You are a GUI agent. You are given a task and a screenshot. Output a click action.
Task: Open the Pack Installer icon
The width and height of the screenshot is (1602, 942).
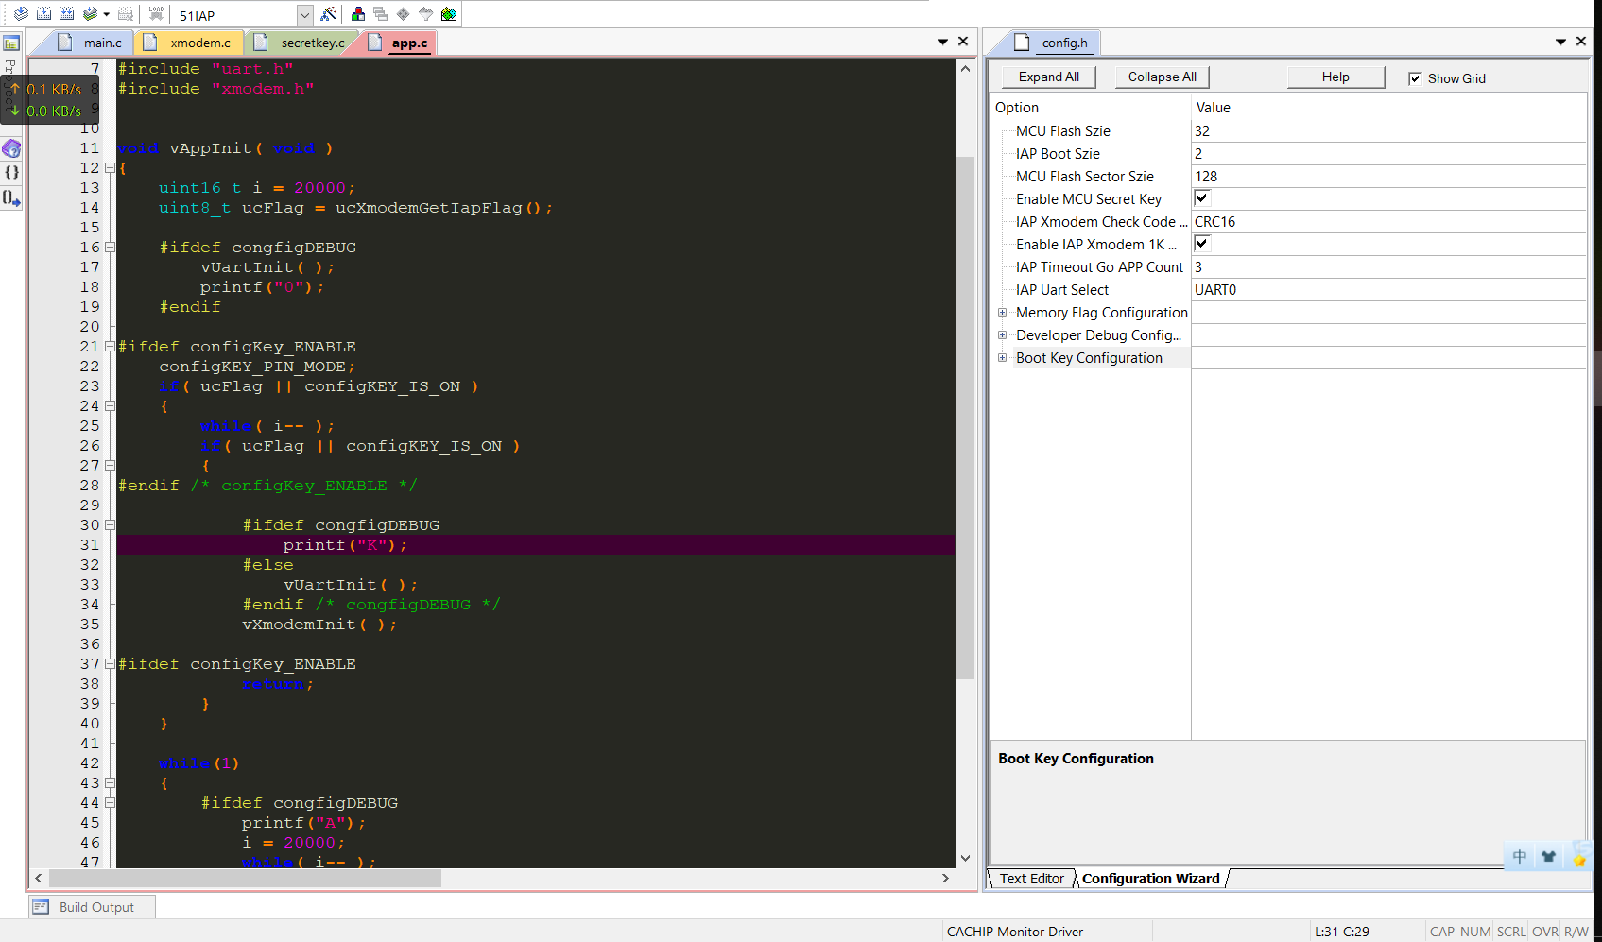(449, 14)
